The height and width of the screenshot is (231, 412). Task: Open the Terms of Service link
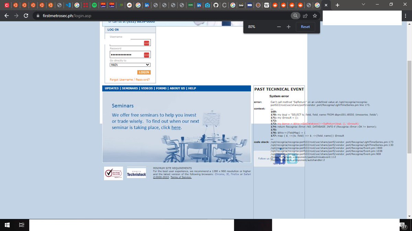click(181, 177)
